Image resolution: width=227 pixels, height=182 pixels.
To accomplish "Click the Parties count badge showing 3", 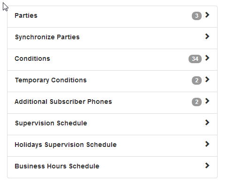I will pyautogui.click(x=197, y=16).
